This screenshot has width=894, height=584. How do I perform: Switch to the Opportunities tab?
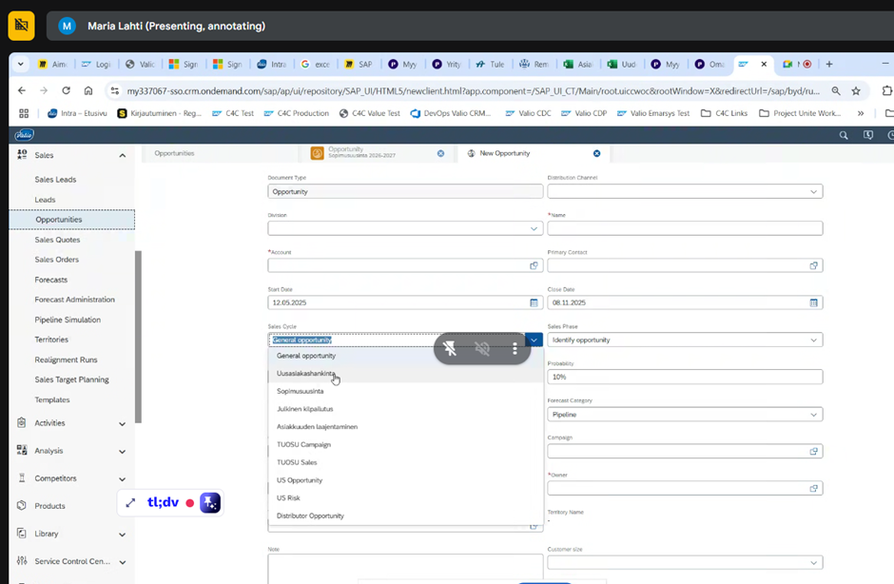click(x=174, y=153)
